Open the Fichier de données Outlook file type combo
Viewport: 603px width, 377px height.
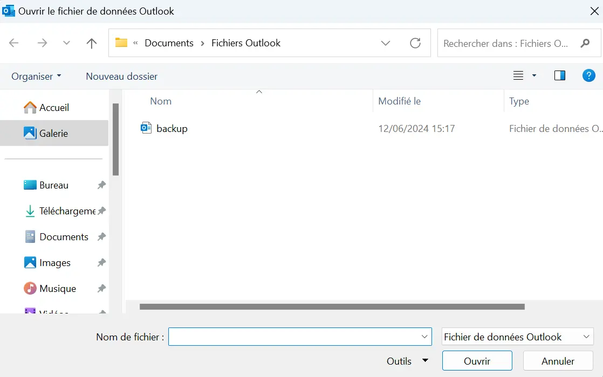click(x=517, y=337)
